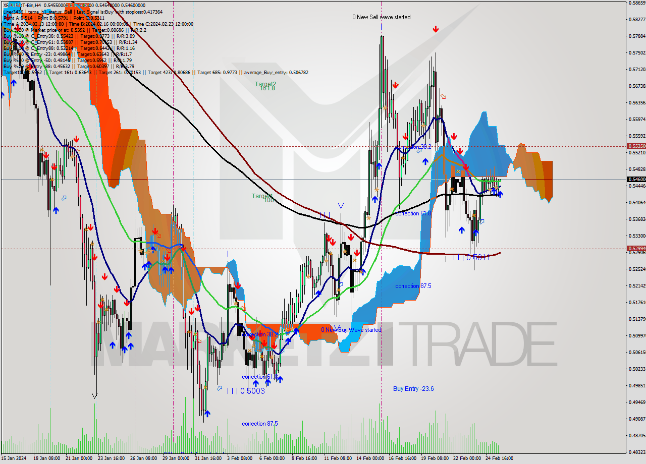Viewport: 646px width, 464px height.
Task: Click the green 'Target2' label
Action: coord(265,84)
